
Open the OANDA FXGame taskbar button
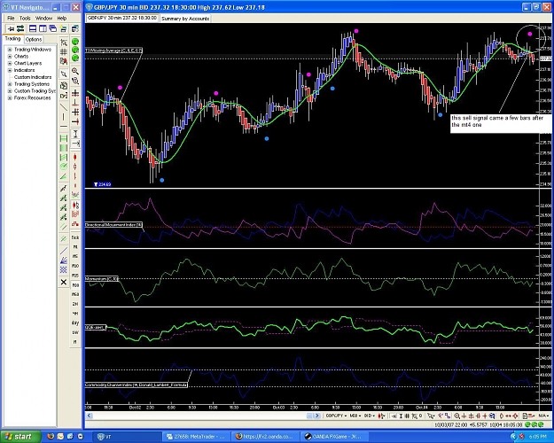pos(336,437)
